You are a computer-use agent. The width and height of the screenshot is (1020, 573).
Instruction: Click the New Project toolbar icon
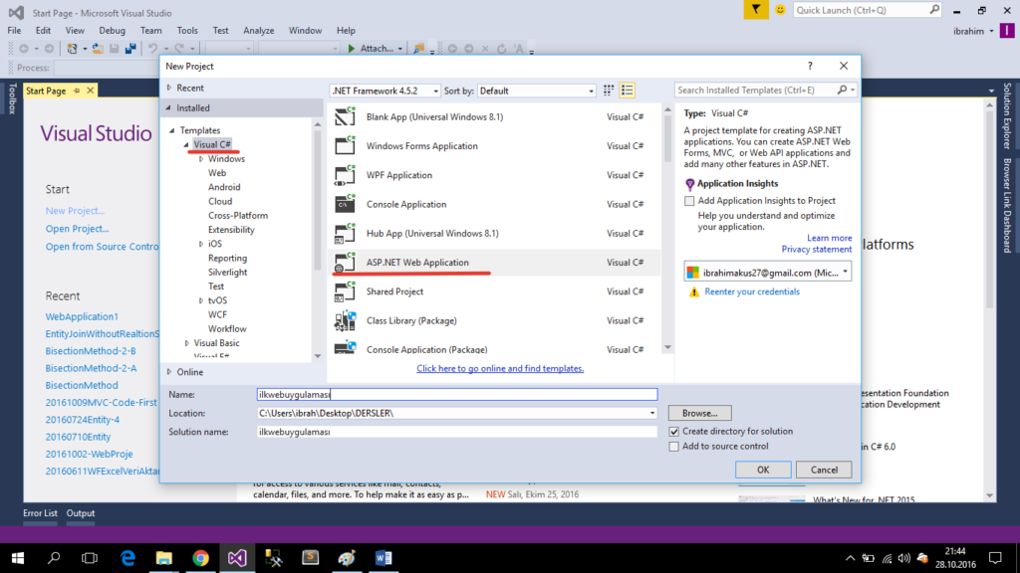72,49
